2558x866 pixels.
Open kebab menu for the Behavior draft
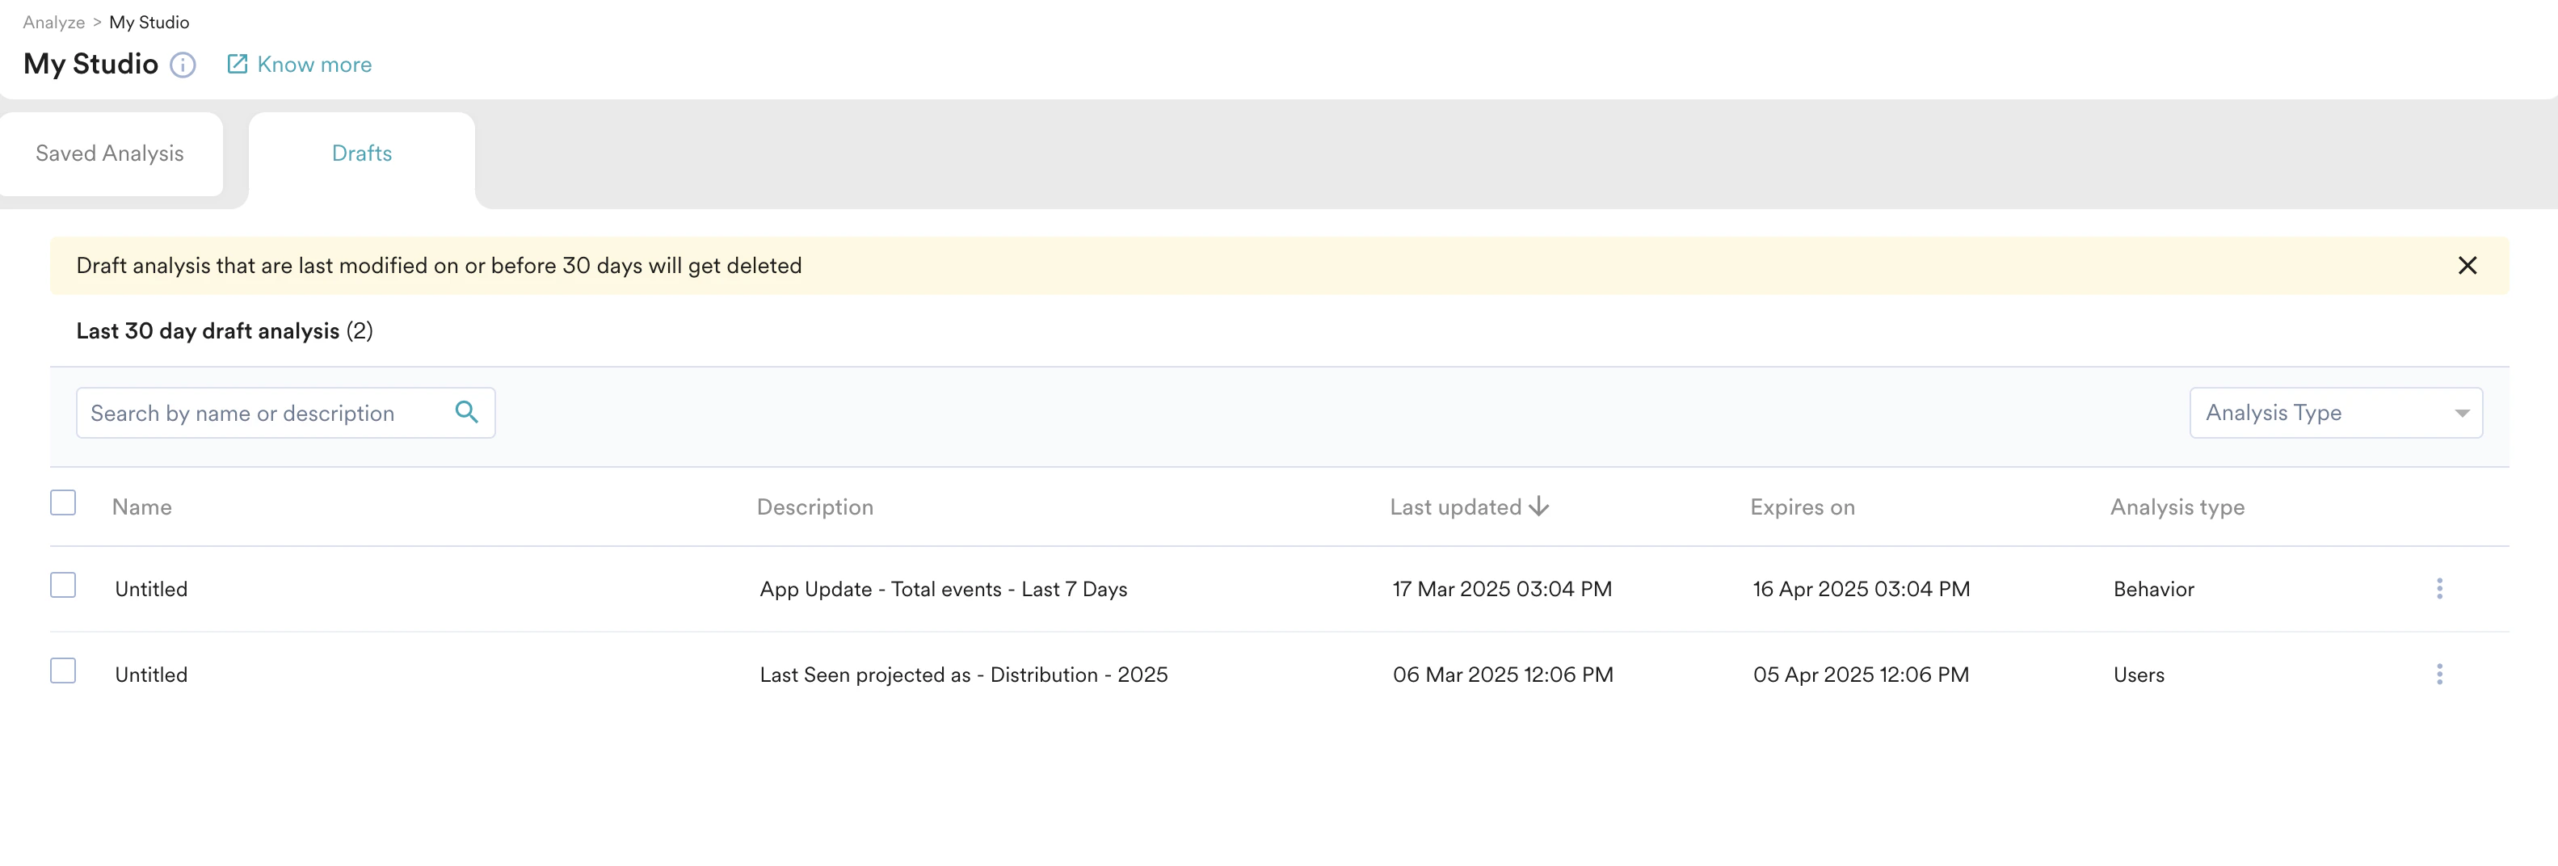[2442, 588]
